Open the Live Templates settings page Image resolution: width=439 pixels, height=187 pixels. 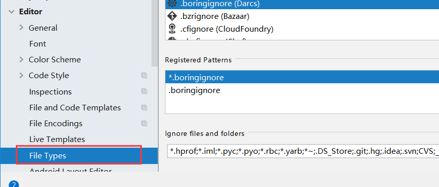click(57, 139)
